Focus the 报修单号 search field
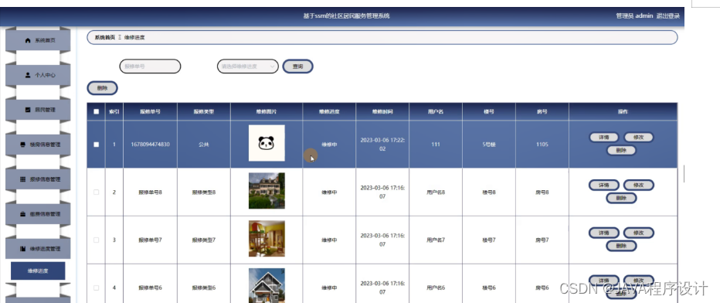720x303 pixels. (150, 66)
